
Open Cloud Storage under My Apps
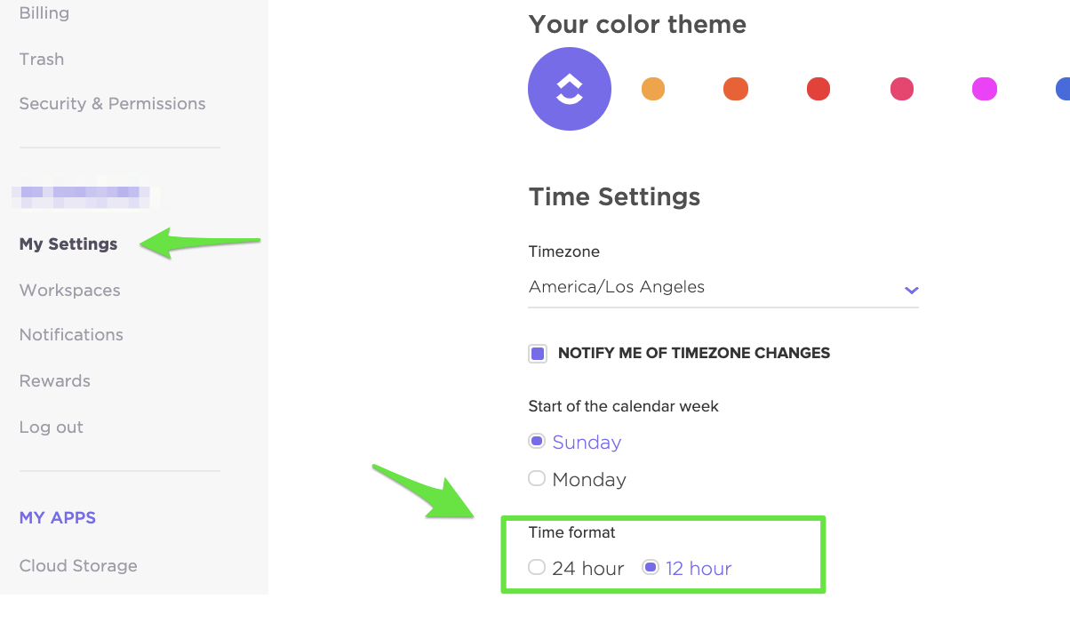pos(78,566)
